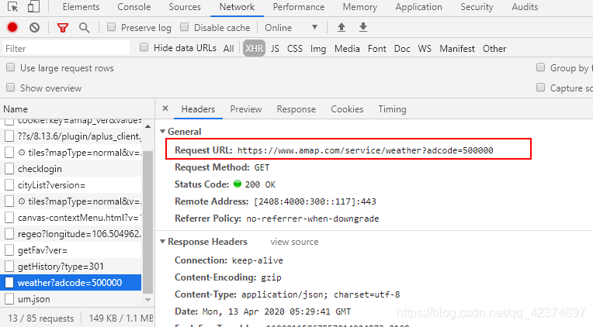Open the Elements panel tab
Image resolution: width=593 pixels, height=327 pixels.
[81, 7]
